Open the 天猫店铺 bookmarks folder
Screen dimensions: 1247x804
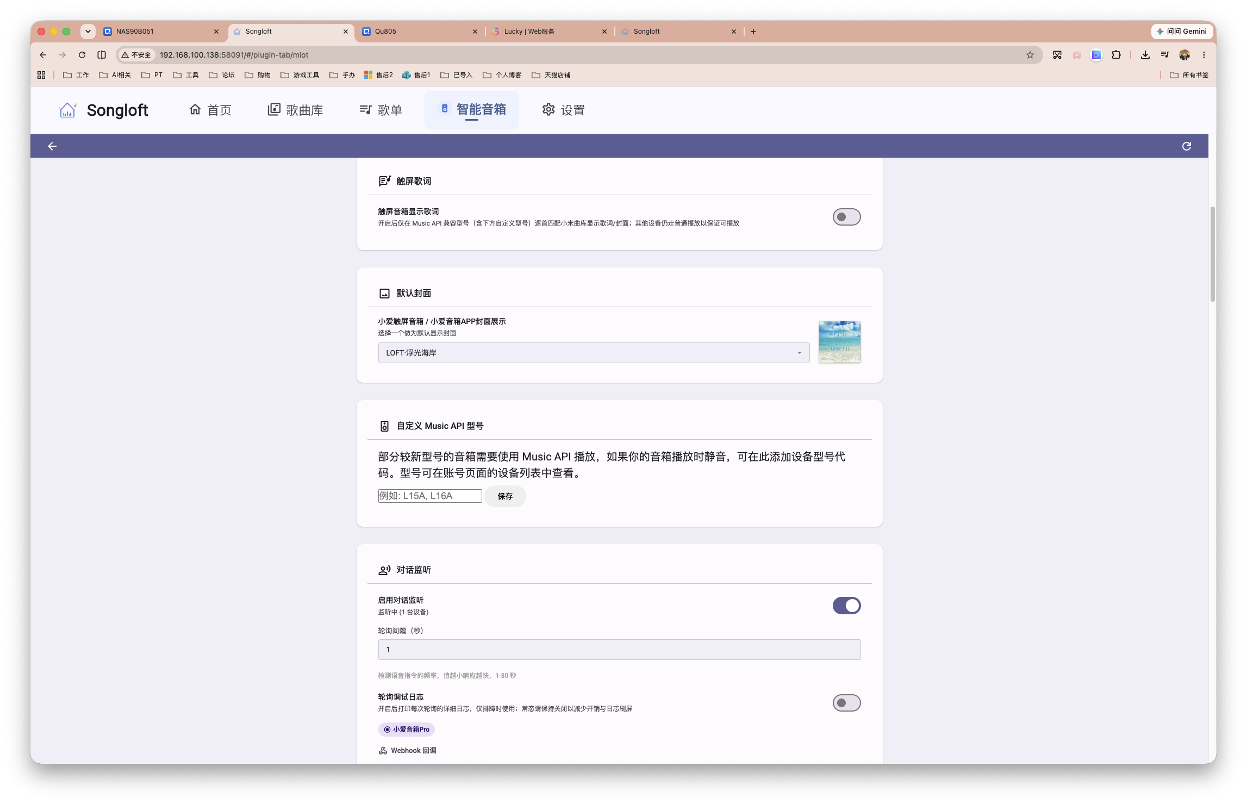(x=551, y=75)
